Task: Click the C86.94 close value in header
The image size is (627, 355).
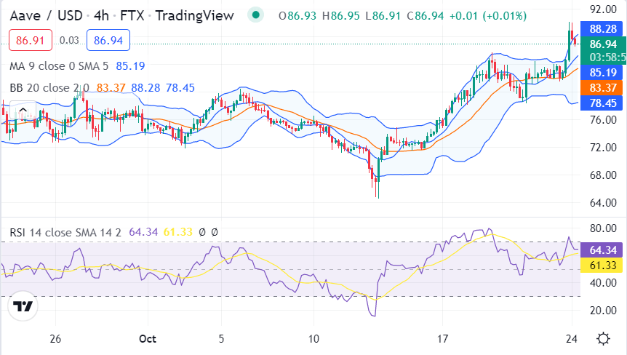Action: pyautogui.click(x=425, y=16)
